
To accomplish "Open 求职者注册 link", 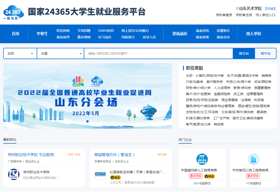I will pos(244,15).
